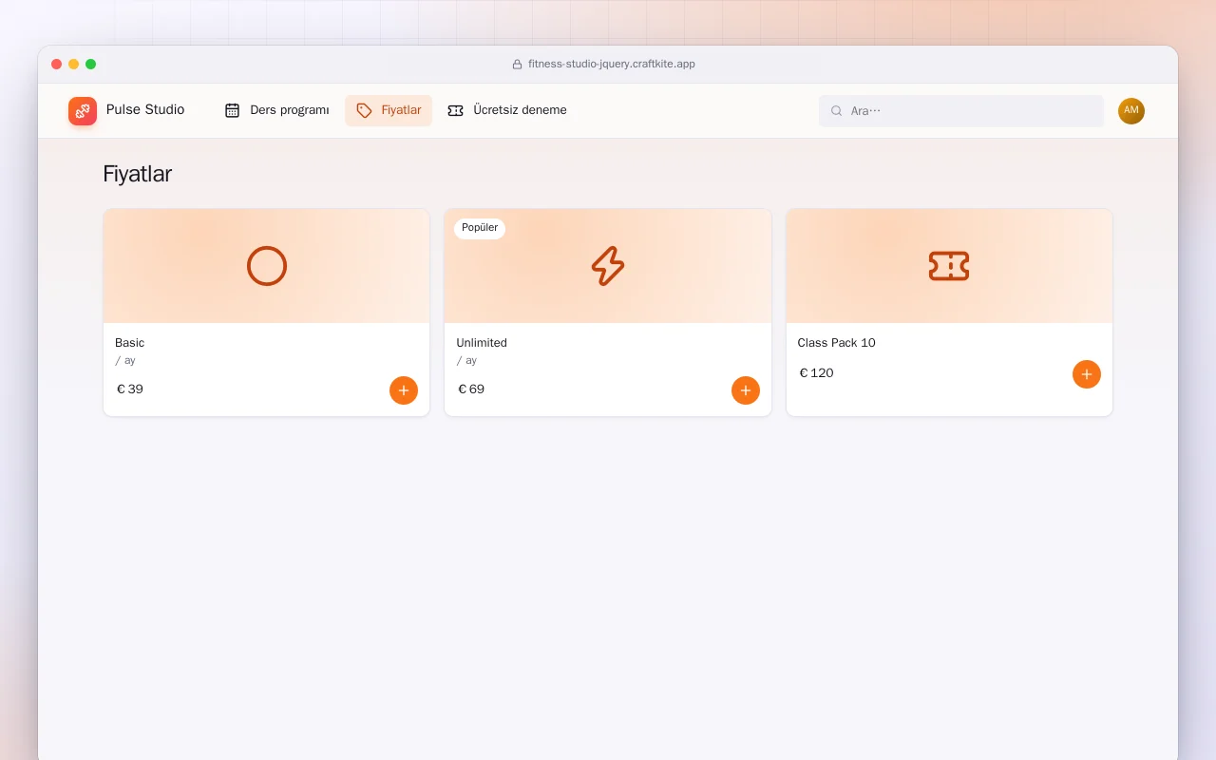Click the search magnifier icon
Screen dimensions: 1216x760
pyautogui.click(x=837, y=111)
